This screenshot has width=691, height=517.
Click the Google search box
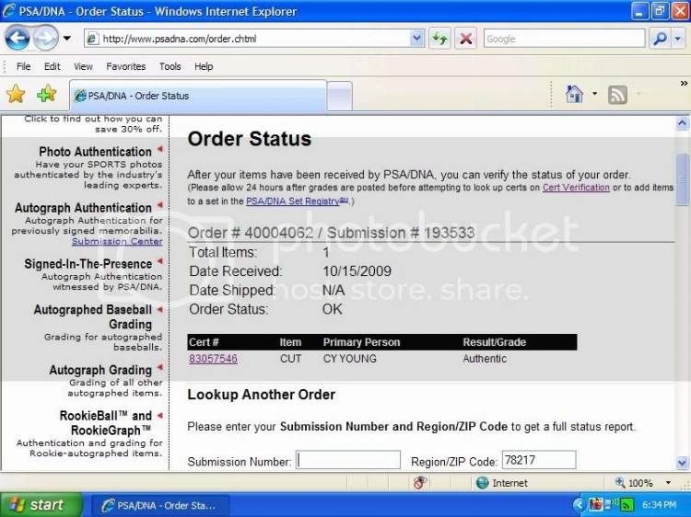click(564, 39)
